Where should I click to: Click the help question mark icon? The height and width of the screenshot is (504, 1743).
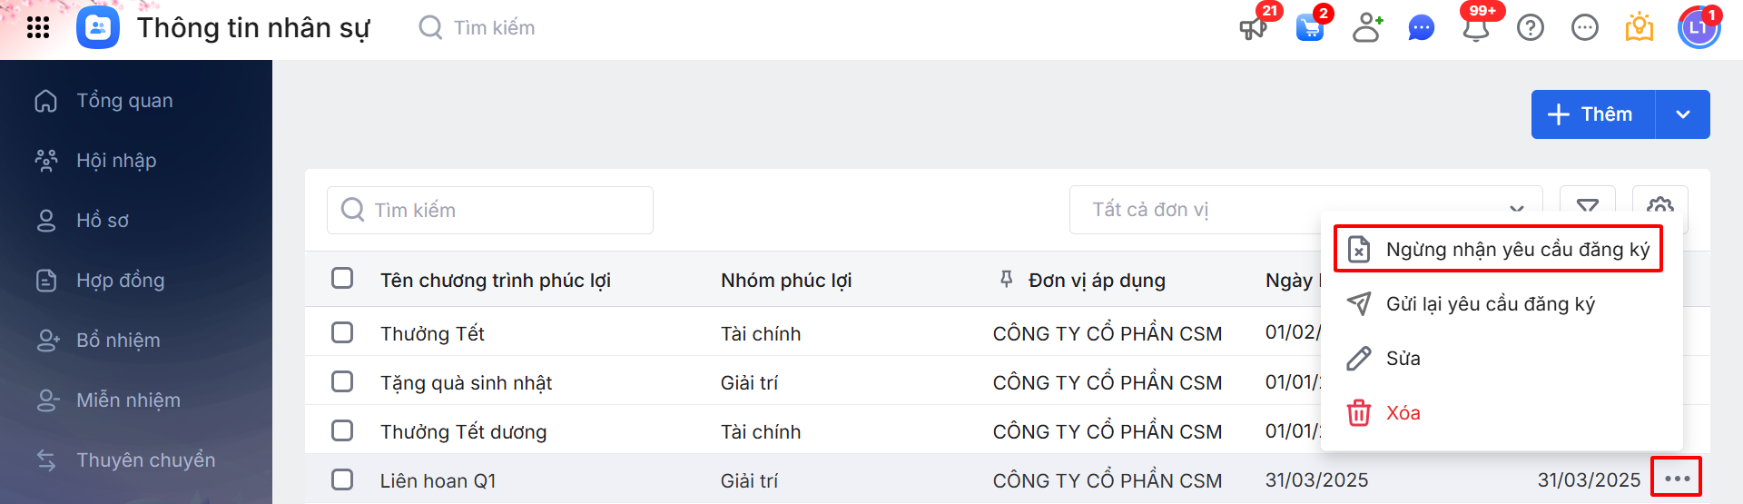point(1531,28)
